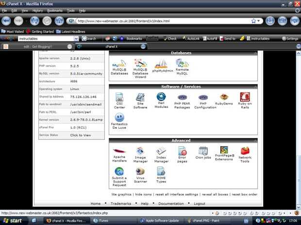Image resolution: width=301 pixels, height=225 pixels.
Task: Open the toolbar search box dropdown
Action: 76,39
